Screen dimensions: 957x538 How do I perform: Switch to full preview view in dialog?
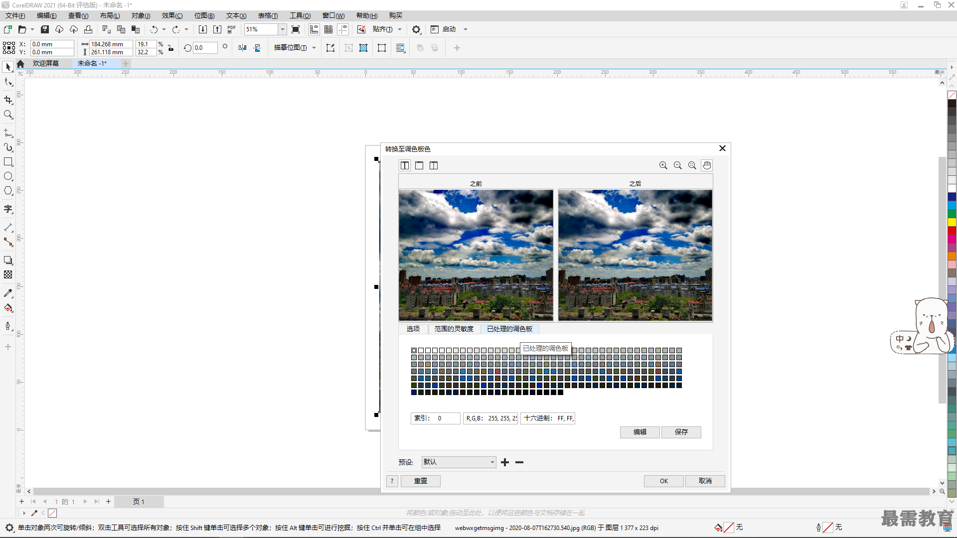[419, 165]
